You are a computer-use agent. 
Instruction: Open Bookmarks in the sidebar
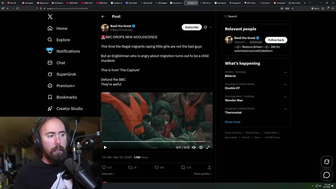62,97
